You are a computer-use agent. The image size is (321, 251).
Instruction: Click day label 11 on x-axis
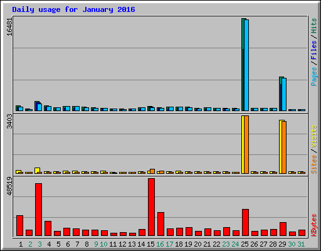point(113,244)
